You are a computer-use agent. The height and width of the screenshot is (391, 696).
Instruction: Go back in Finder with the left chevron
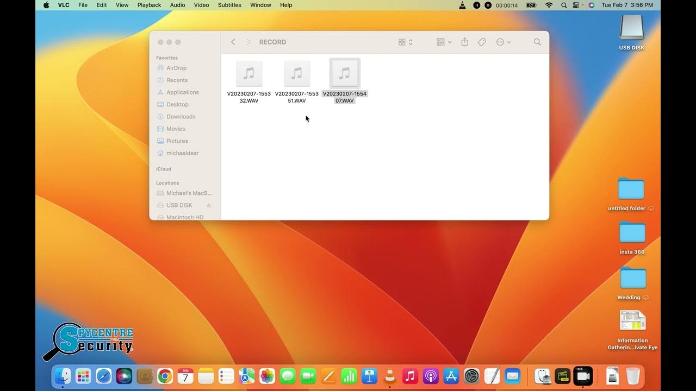coord(233,42)
